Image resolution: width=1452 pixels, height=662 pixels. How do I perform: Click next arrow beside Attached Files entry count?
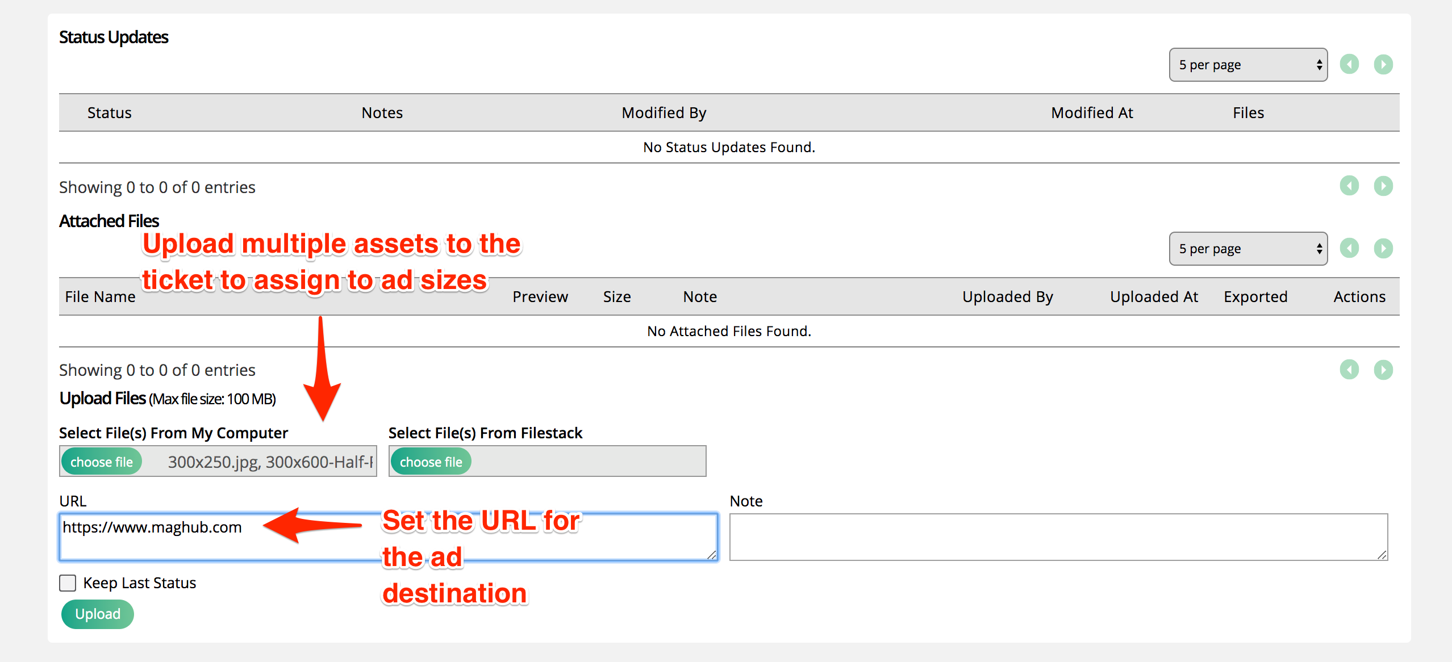(x=1383, y=370)
